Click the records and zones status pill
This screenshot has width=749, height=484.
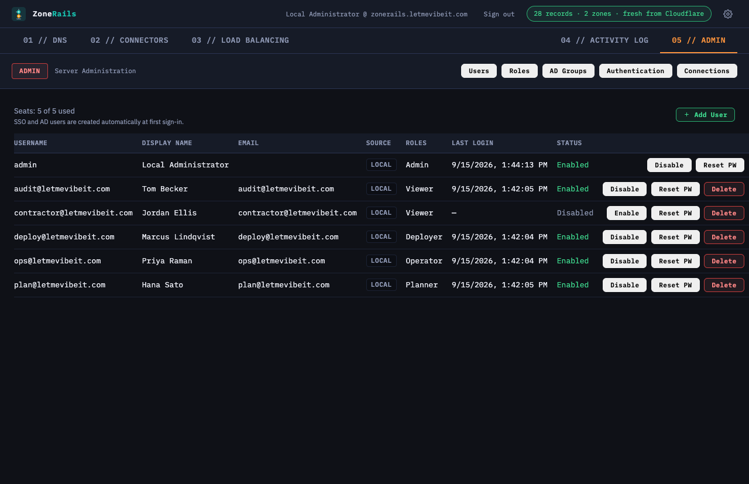point(619,13)
